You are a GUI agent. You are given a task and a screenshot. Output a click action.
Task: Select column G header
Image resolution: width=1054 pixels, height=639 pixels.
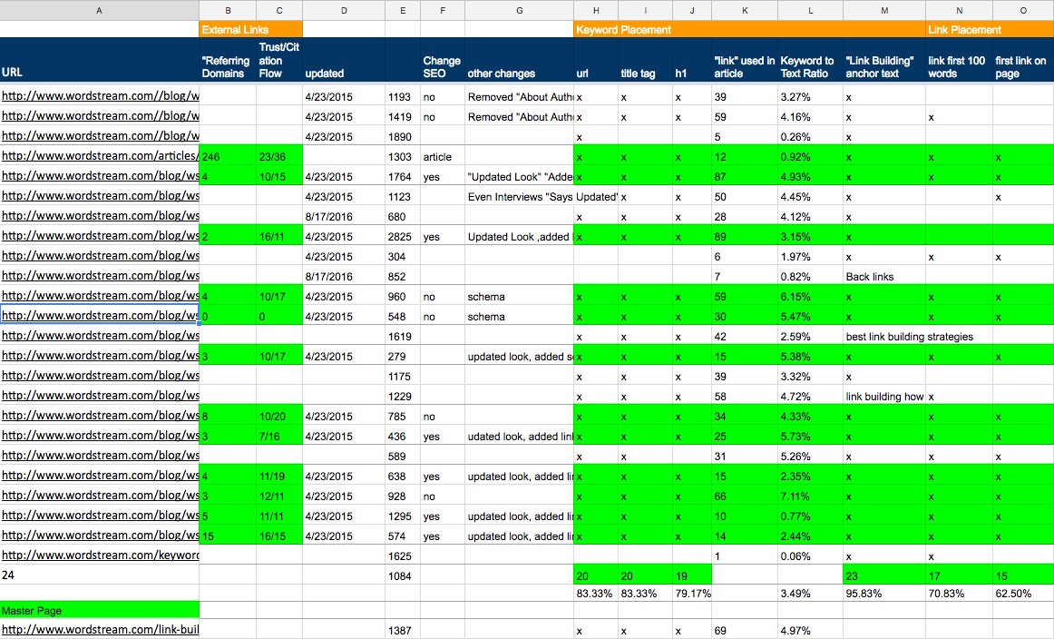(x=519, y=10)
